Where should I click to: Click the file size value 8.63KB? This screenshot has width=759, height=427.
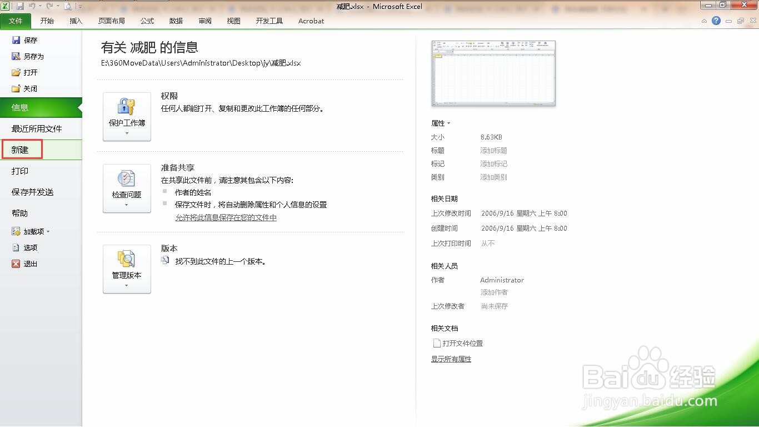(x=492, y=137)
